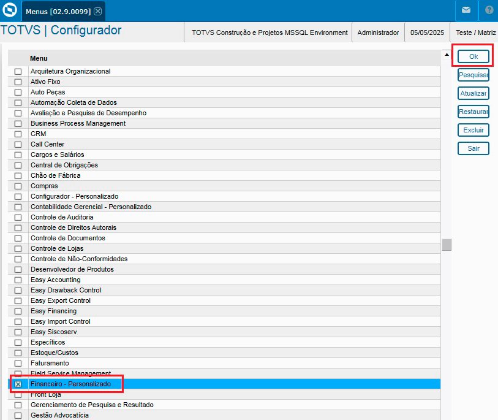Click the Administrador user field
The height and width of the screenshot is (420, 498).
pyautogui.click(x=378, y=32)
